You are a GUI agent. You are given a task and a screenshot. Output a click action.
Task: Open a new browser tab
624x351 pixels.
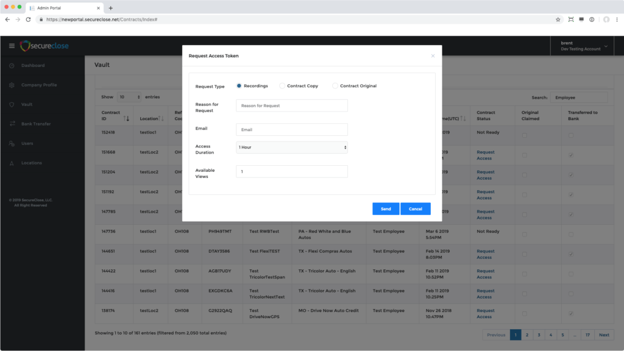(110, 8)
